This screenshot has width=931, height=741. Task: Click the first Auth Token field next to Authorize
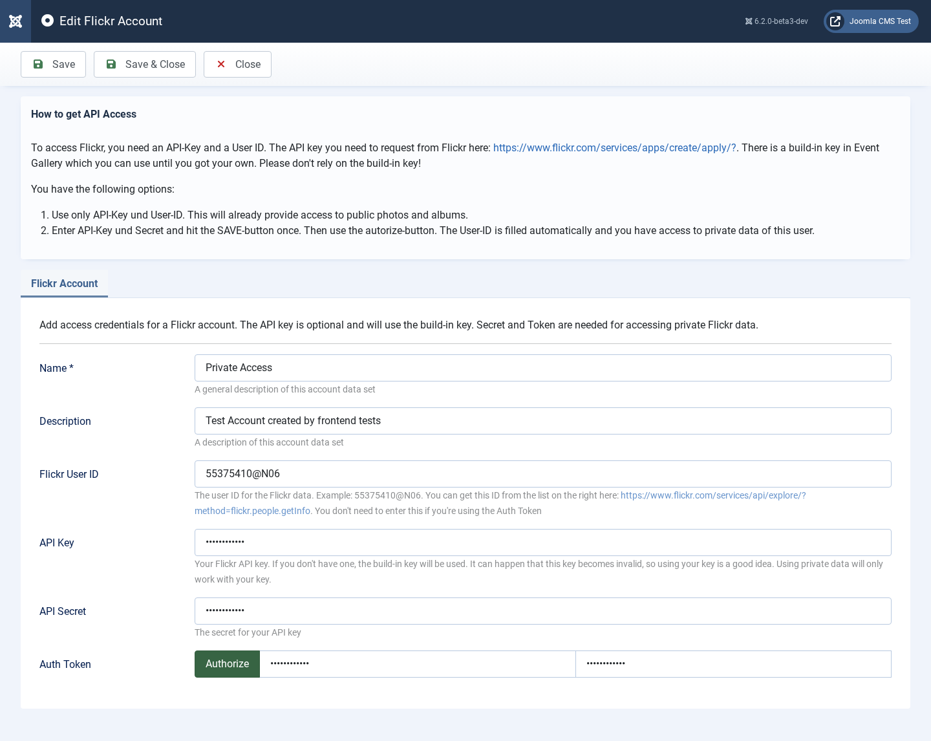418,664
